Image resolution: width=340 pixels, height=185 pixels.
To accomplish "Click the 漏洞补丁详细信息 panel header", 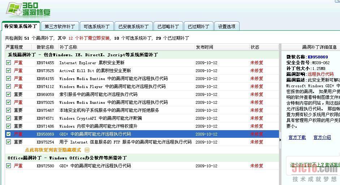I will [319, 47].
